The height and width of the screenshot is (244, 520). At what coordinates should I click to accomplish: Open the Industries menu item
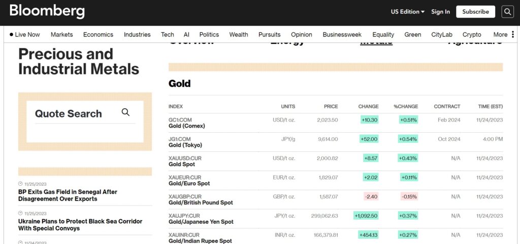point(137,34)
